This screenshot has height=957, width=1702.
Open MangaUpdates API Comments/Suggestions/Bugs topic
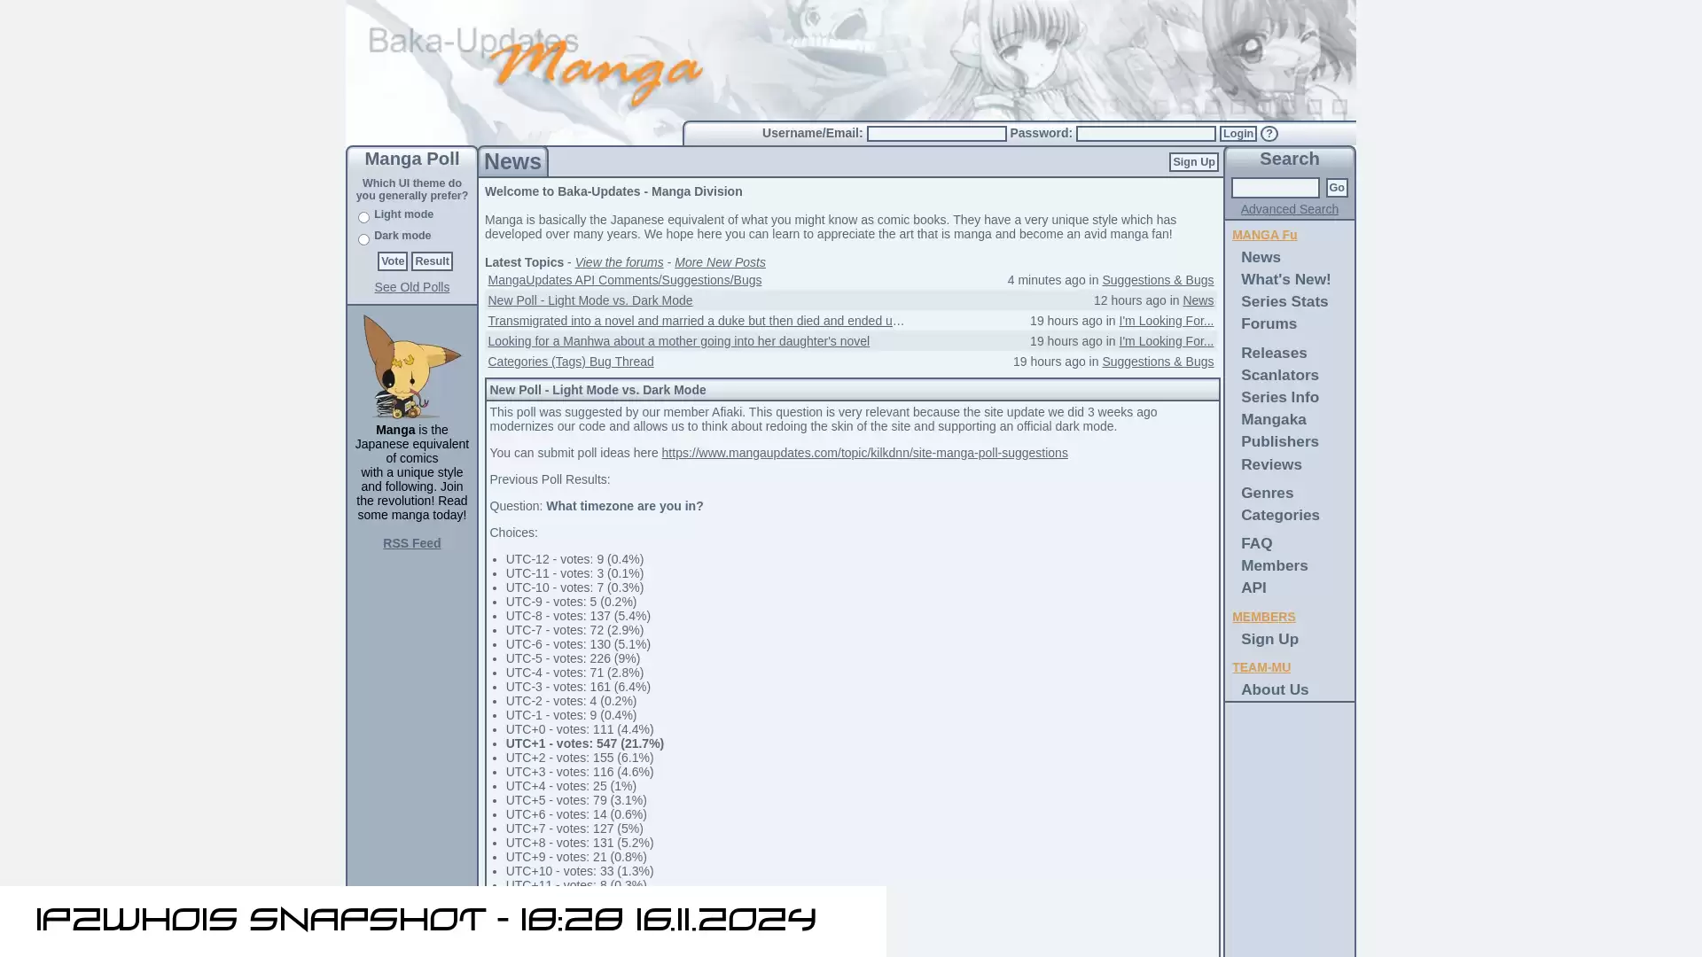click(x=624, y=280)
